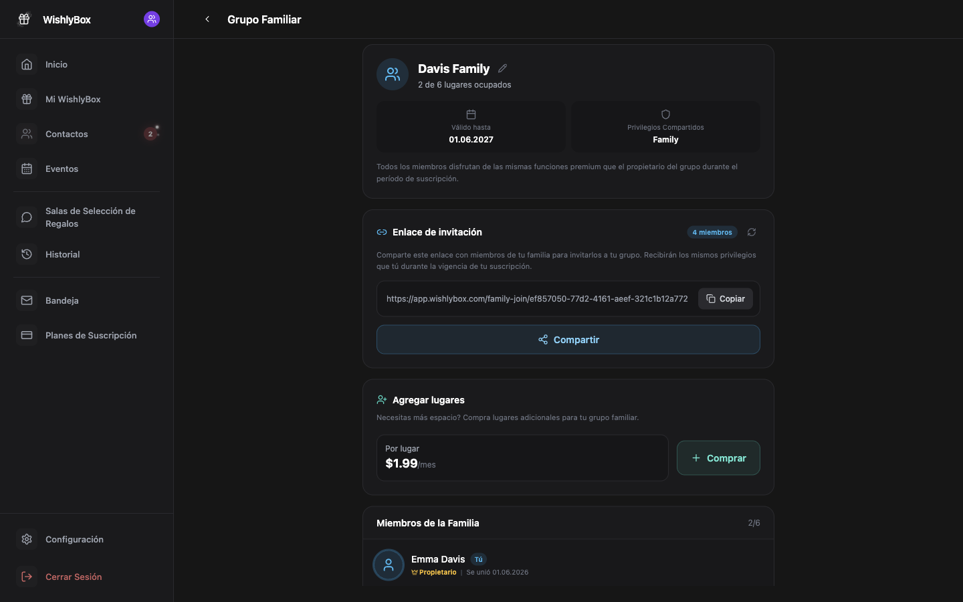Screen dimensions: 963x602
Task: Click the Planes de Suscripción card icon
Action: click(x=27, y=335)
